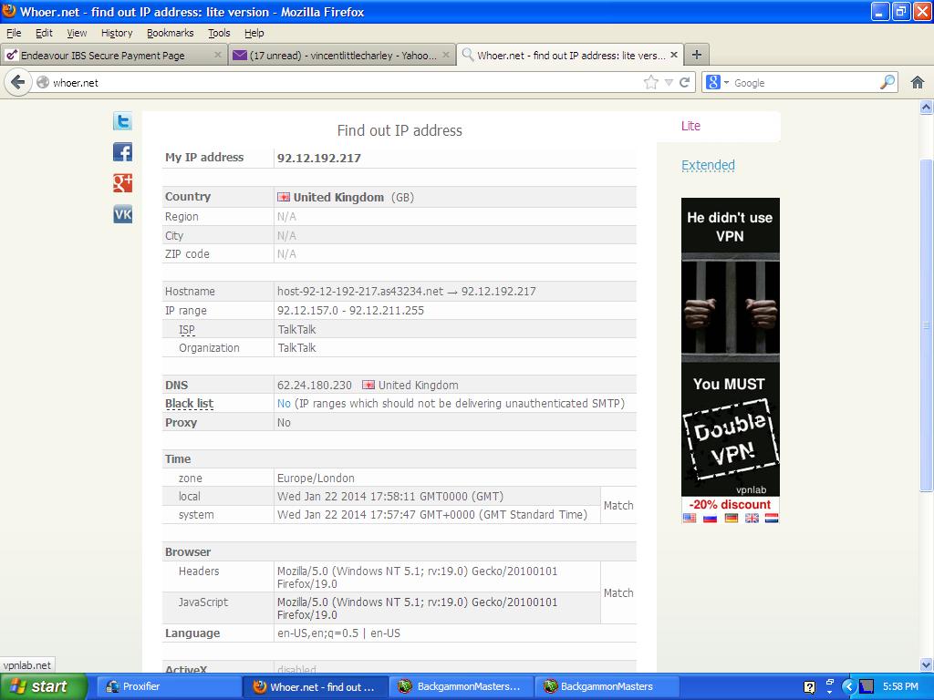934x700 pixels.
Task: Click the page scrollbar up arrow
Action: click(926, 108)
